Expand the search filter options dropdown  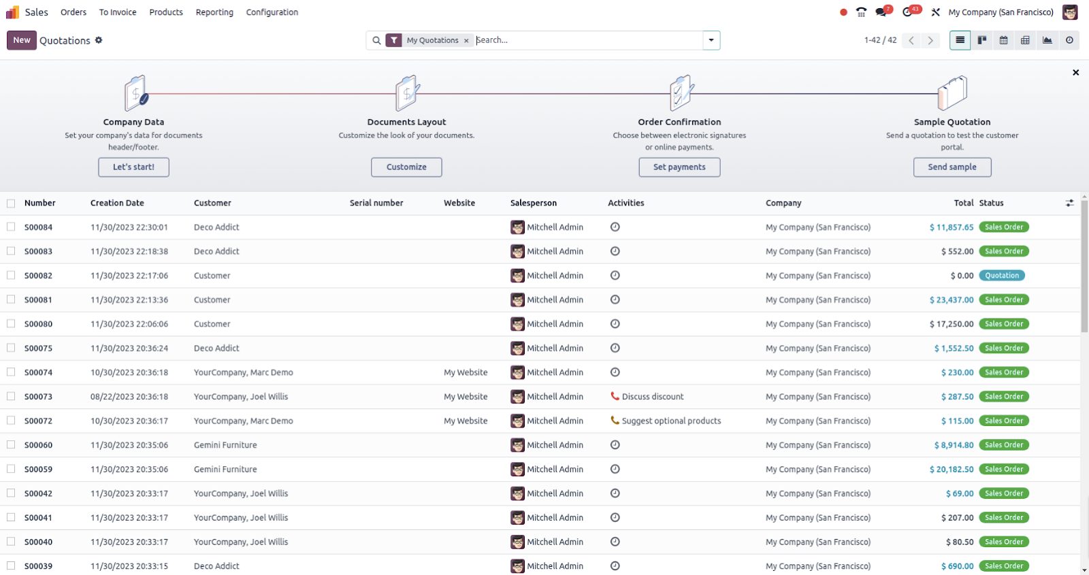711,40
